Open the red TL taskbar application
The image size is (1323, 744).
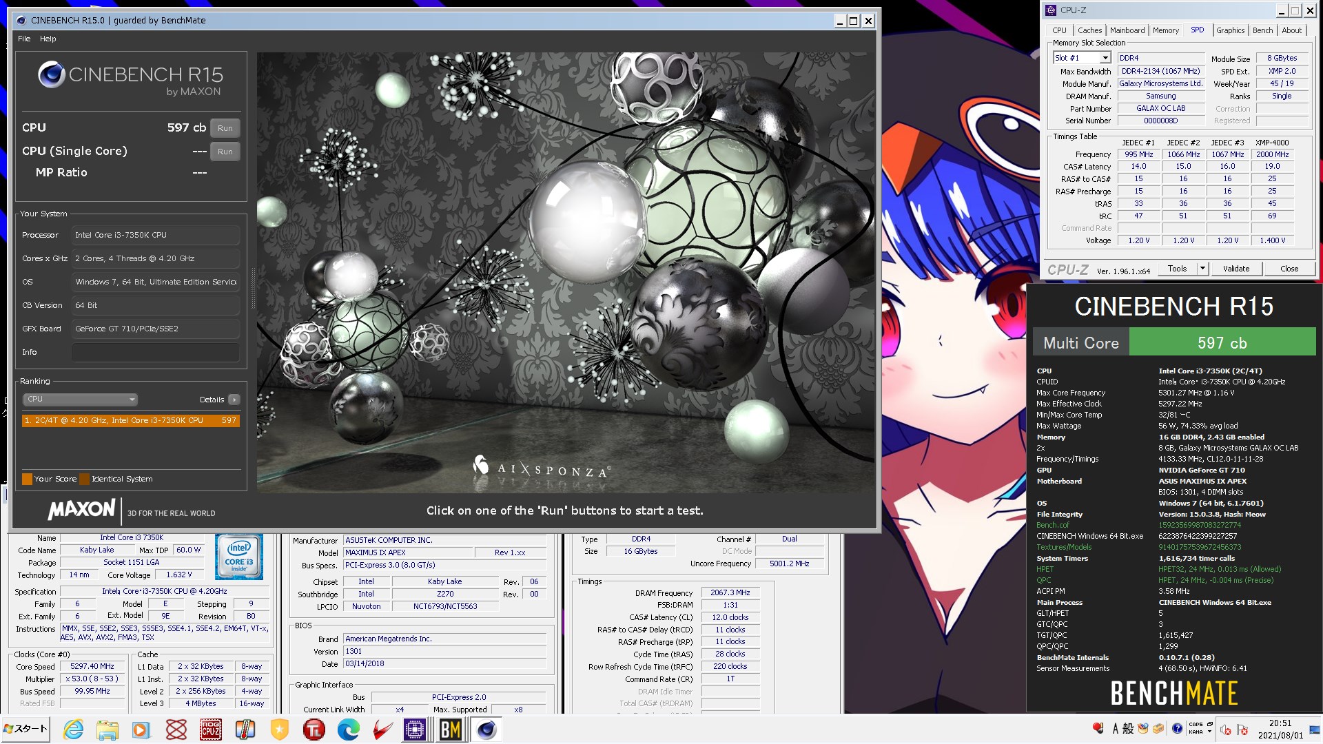pos(314,730)
